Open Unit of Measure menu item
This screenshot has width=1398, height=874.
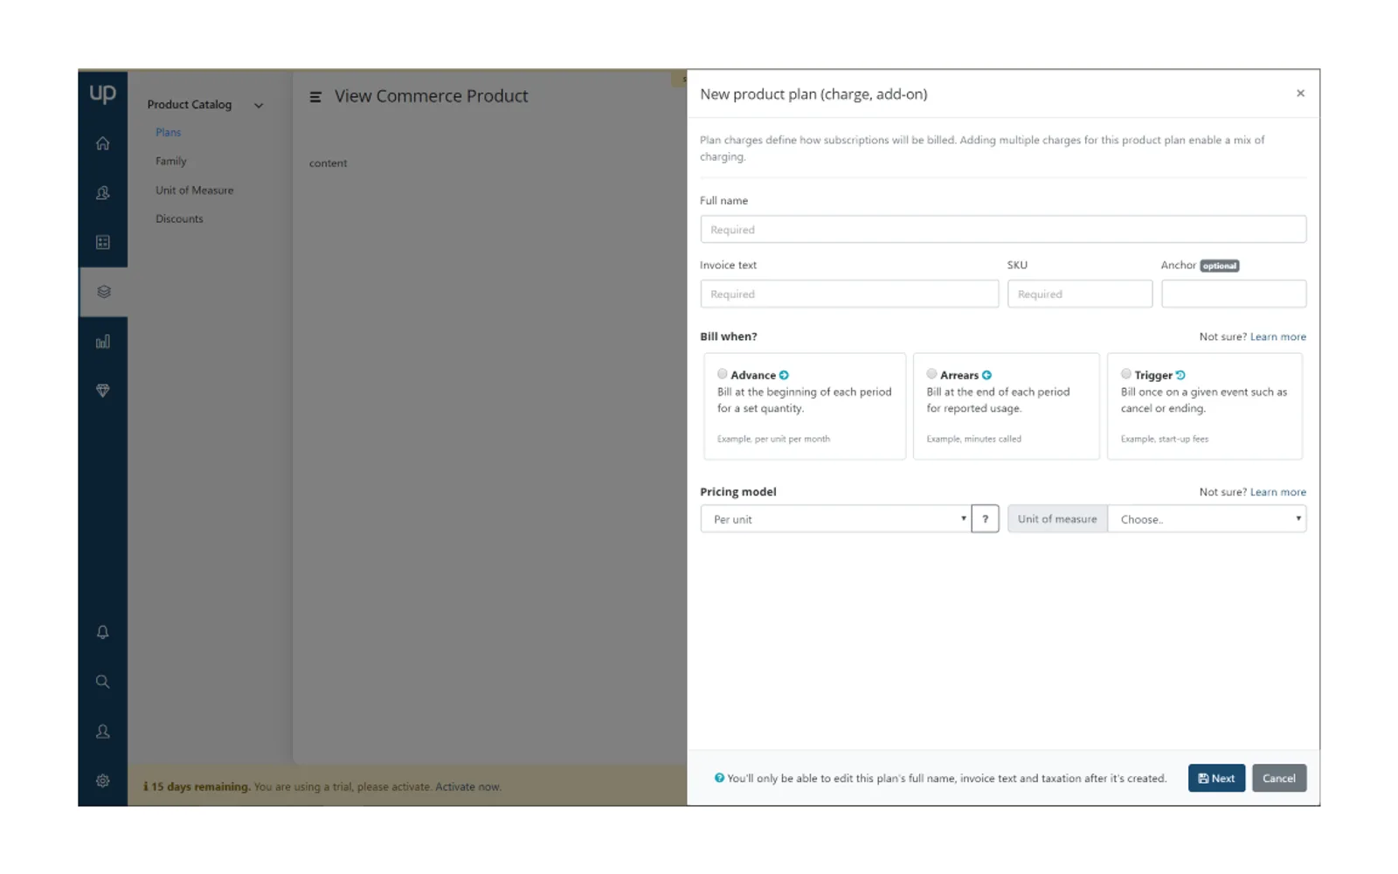point(195,191)
